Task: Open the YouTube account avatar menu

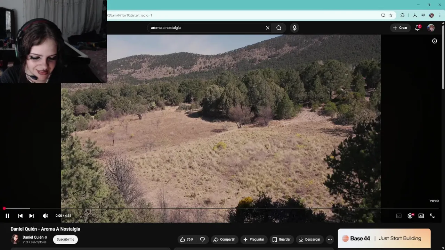Action: pos(431,28)
